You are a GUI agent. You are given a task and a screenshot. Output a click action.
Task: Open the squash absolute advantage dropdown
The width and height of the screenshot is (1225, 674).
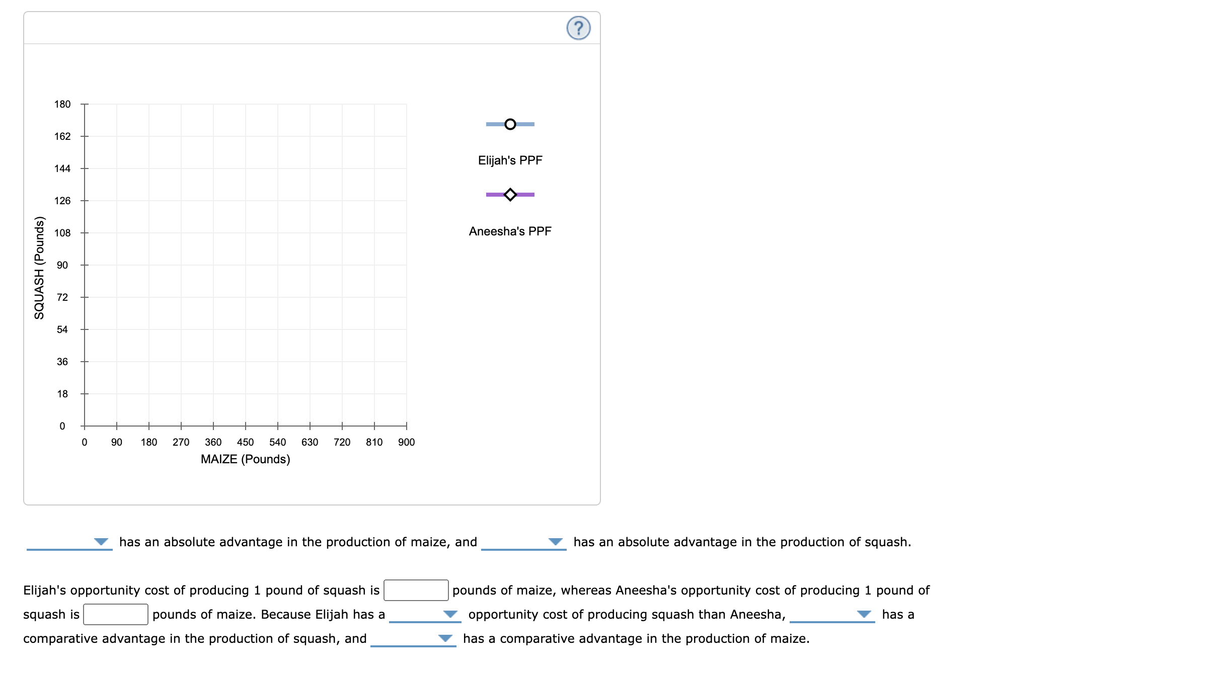tap(524, 542)
